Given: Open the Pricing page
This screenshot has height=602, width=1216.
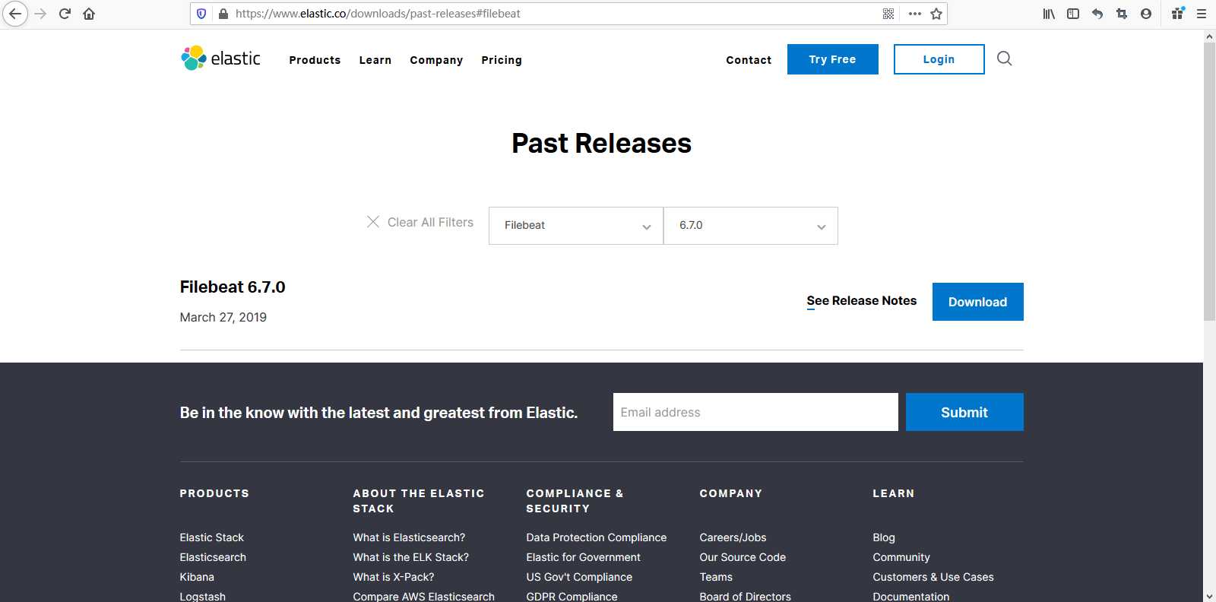Looking at the screenshot, I should pyautogui.click(x=502, y=60).
